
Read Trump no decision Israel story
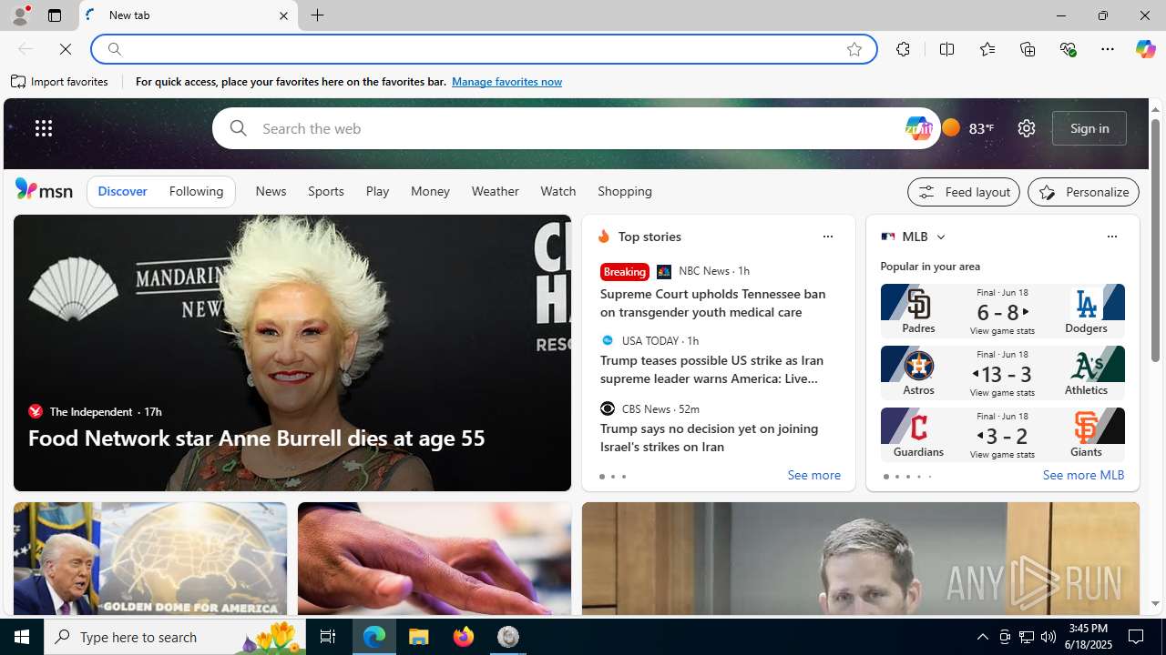click(710, 438)
